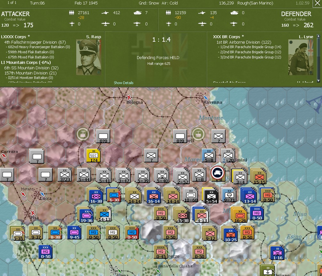Click commander portrait of L. Lyne
The image size is (322, 276).
pos(301,57)
